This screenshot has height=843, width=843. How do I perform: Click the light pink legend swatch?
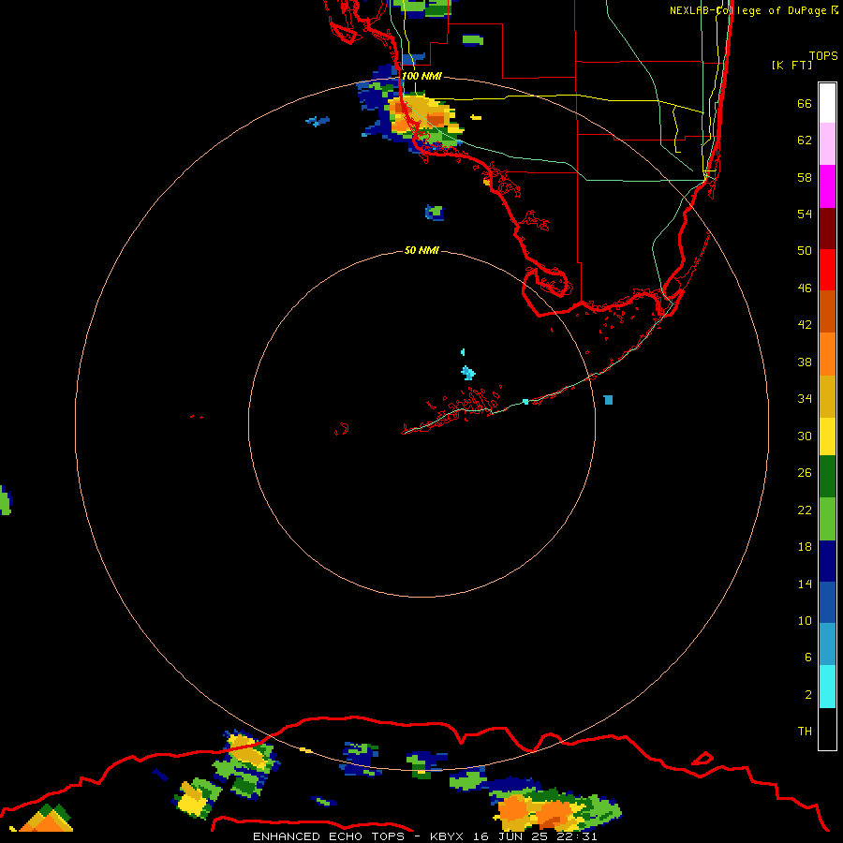pos(827,143)
